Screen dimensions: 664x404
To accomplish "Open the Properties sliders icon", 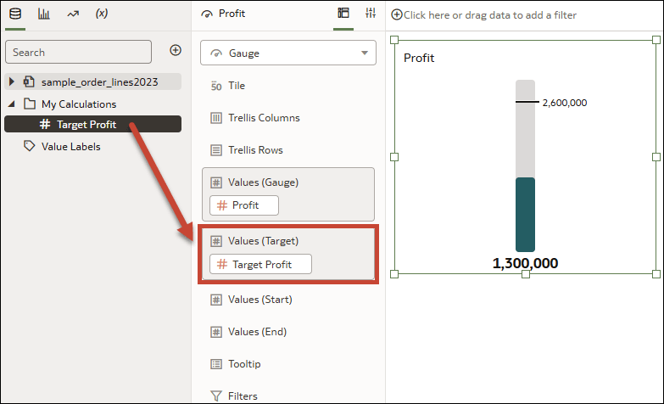I will click(x=371, y=14).
